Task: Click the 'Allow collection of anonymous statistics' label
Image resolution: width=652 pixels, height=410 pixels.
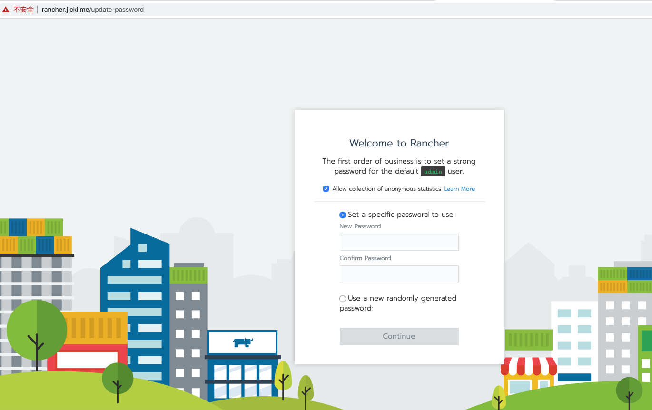Action: [x=386, y=189]
